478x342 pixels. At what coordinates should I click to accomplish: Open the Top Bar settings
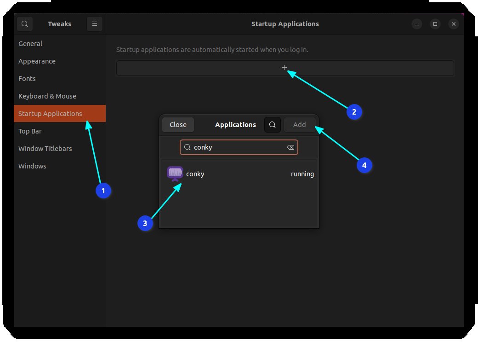tap(30, 131)
